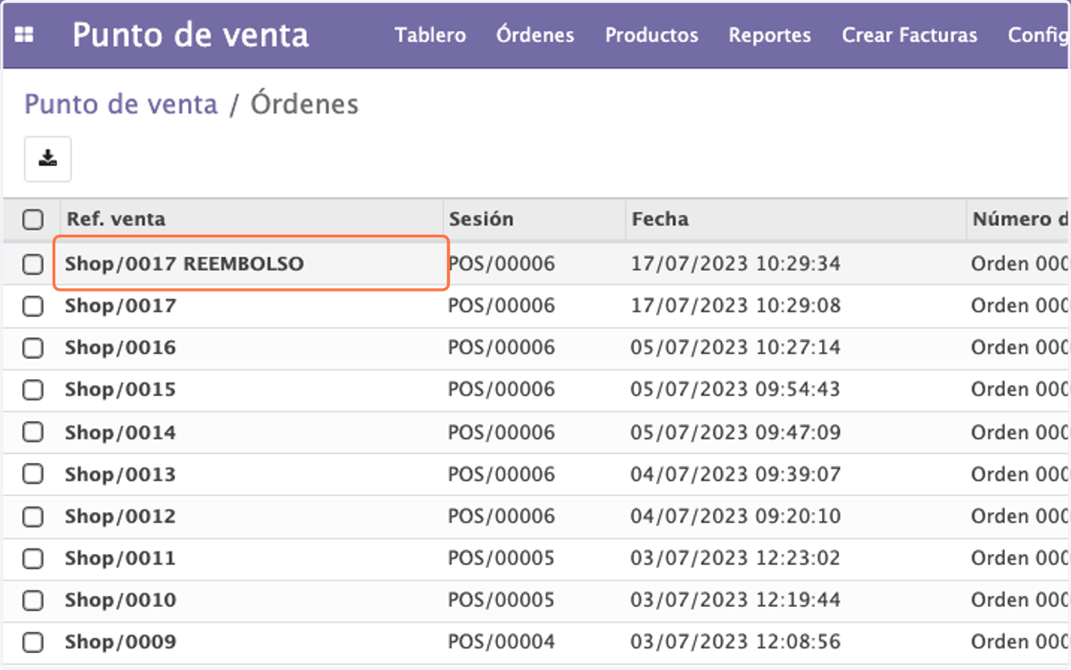Click date 17/07/2023 10:29:08

(x=736, y=306)
